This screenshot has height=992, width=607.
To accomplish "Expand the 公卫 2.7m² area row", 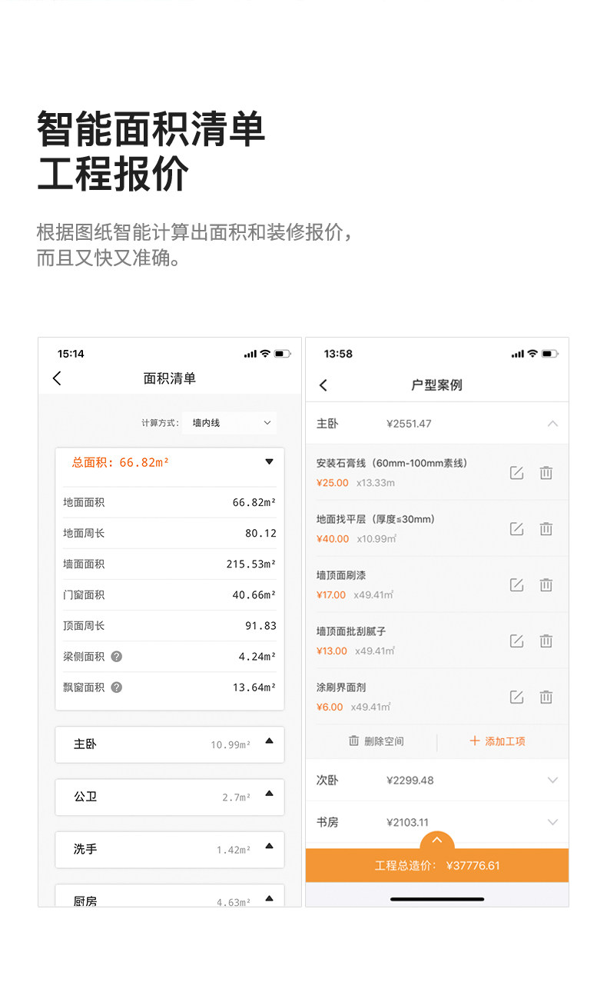I will click(170, 797).
